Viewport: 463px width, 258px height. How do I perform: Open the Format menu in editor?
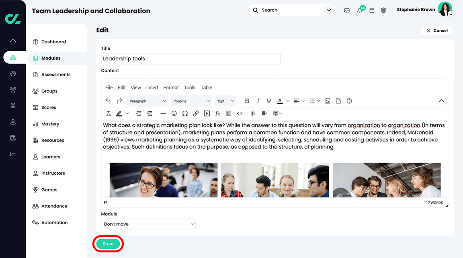(x=171, y=88)
